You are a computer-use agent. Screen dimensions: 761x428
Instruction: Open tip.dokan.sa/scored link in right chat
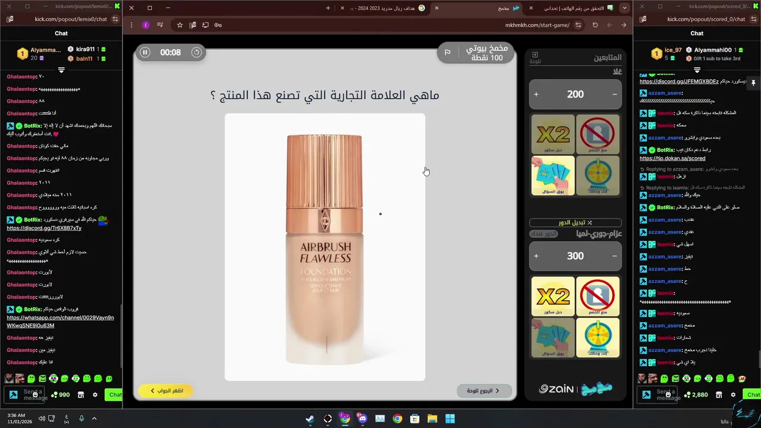672,159
